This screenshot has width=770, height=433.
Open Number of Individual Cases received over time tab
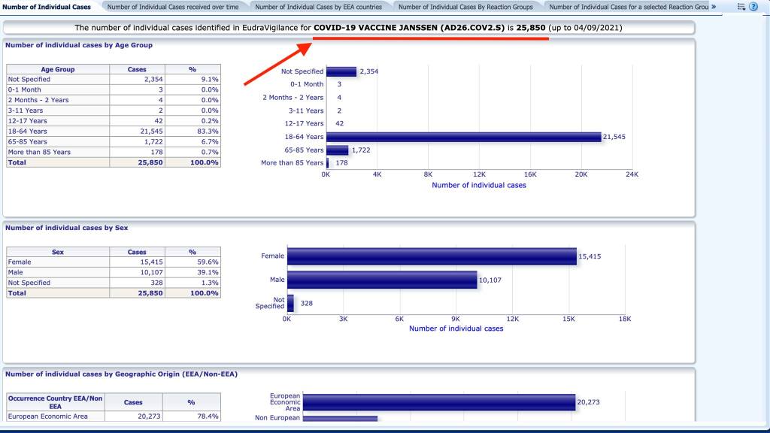coord(173,7)
